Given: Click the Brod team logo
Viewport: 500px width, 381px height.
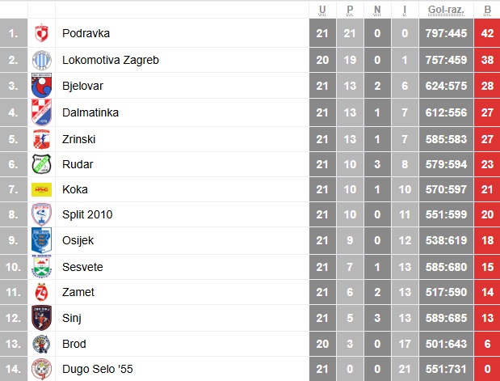Looking at the screenshot, I should (x=41, y=344).
